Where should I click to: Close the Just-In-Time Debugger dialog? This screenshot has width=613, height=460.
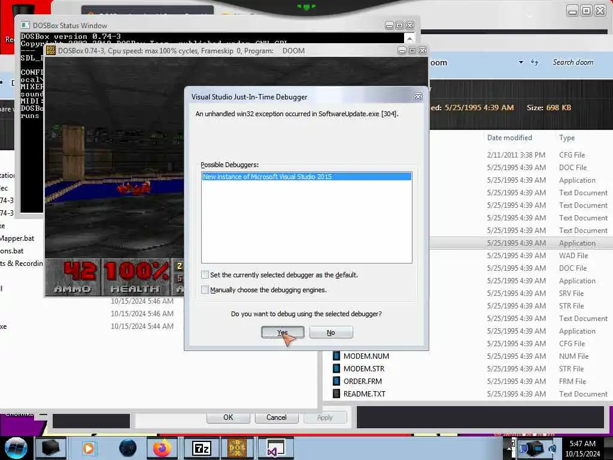(x=418, y=96)
